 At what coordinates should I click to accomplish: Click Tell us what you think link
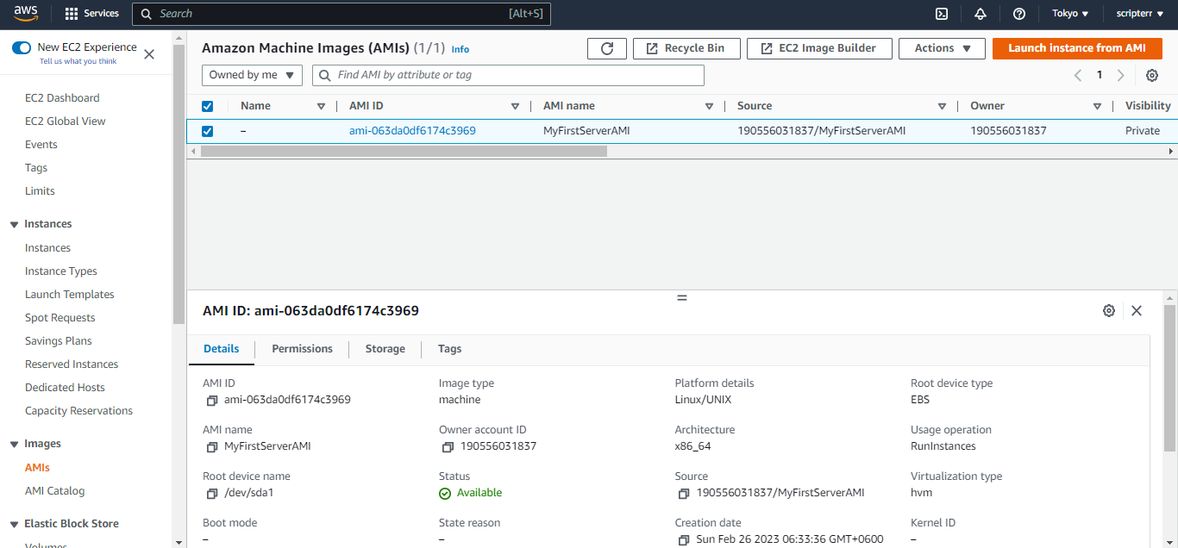(78, 61)
